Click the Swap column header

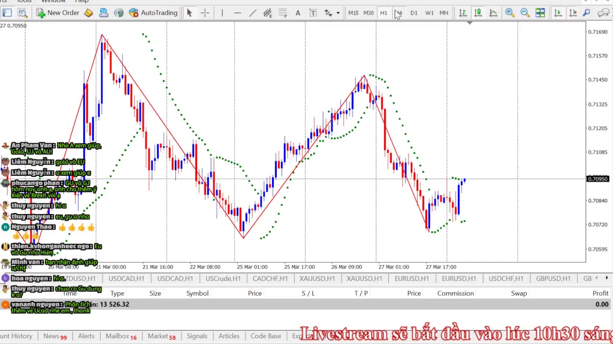tap(519, 293)
